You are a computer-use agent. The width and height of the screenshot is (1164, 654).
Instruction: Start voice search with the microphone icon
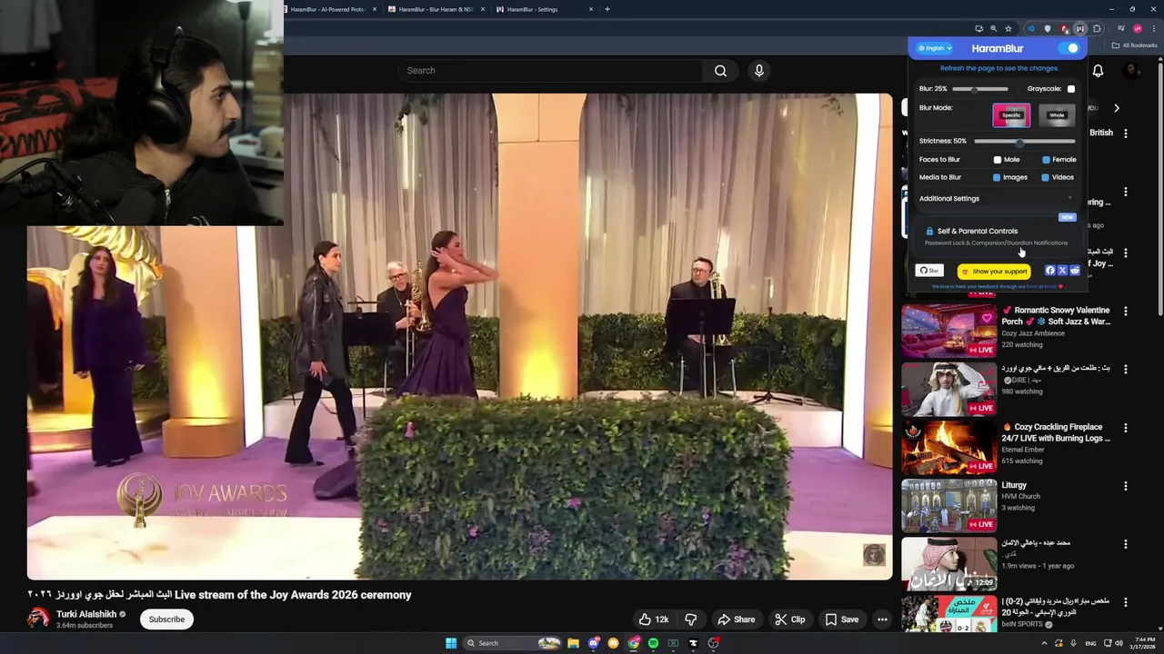pyautogui.click(x=759, y=71)
